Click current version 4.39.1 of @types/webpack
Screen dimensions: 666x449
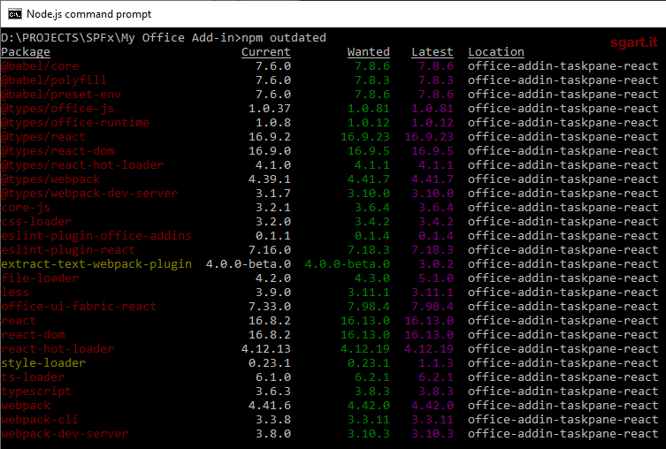[x=270, y=179]
